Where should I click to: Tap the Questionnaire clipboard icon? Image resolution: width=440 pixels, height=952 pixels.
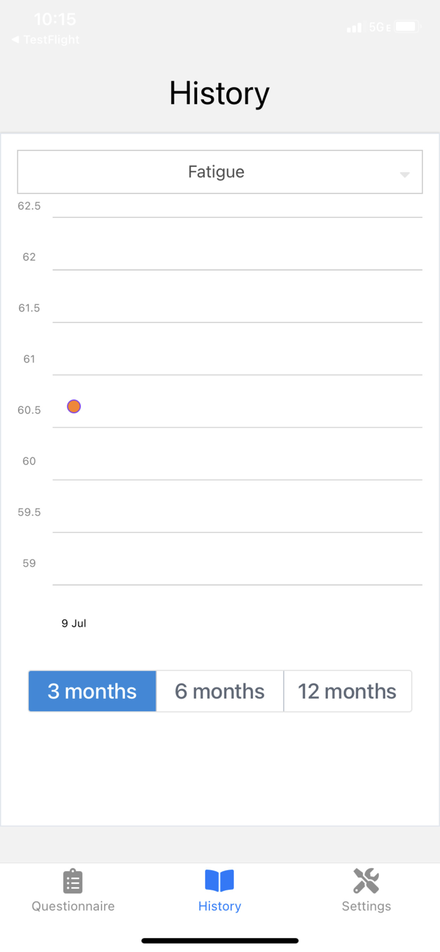73,881
